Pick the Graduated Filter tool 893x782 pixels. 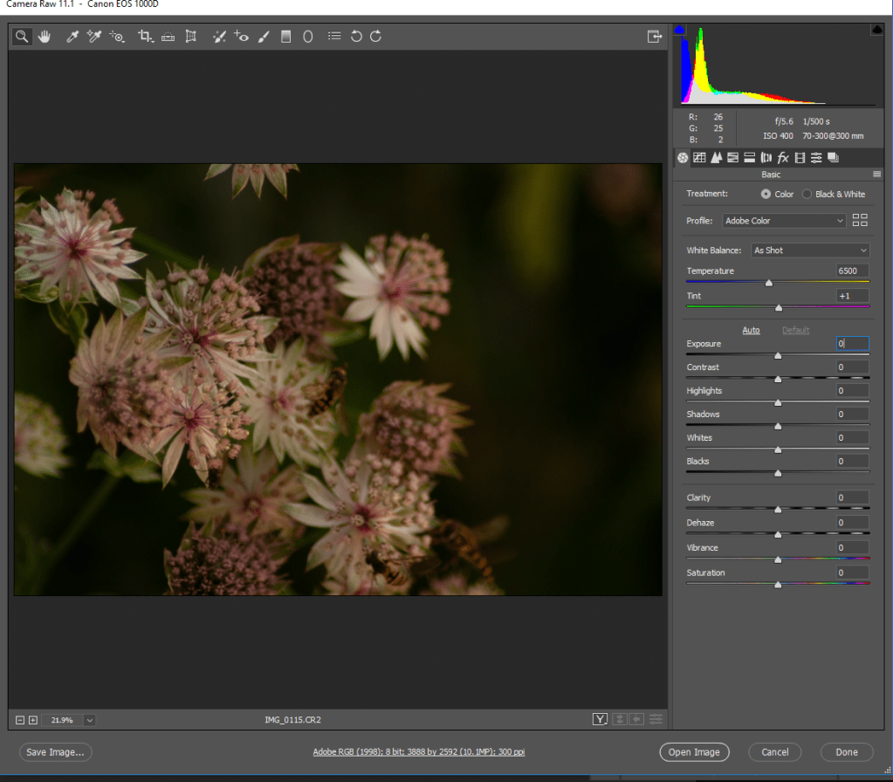pos(285,37)
